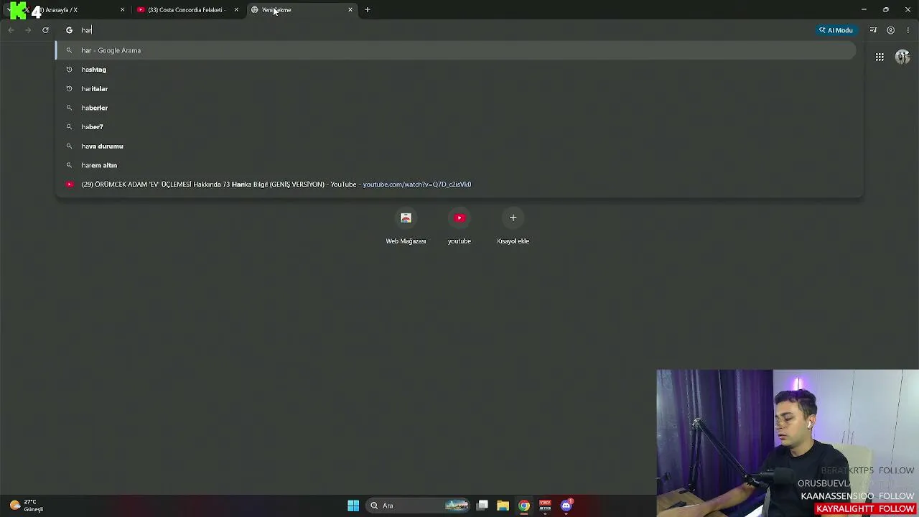
Task: Close the Anasayfa / X tab
Action: pos(122,10)
